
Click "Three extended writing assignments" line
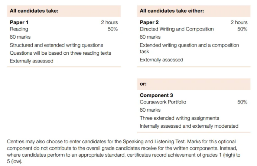pyautogui.click(x=179, y=118)
